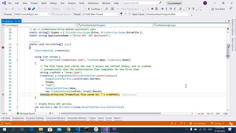The height and width of the screenshot is (133, 236).
Task: Open the feedback icon beside Live Share
Action: (x=231, y=9)
